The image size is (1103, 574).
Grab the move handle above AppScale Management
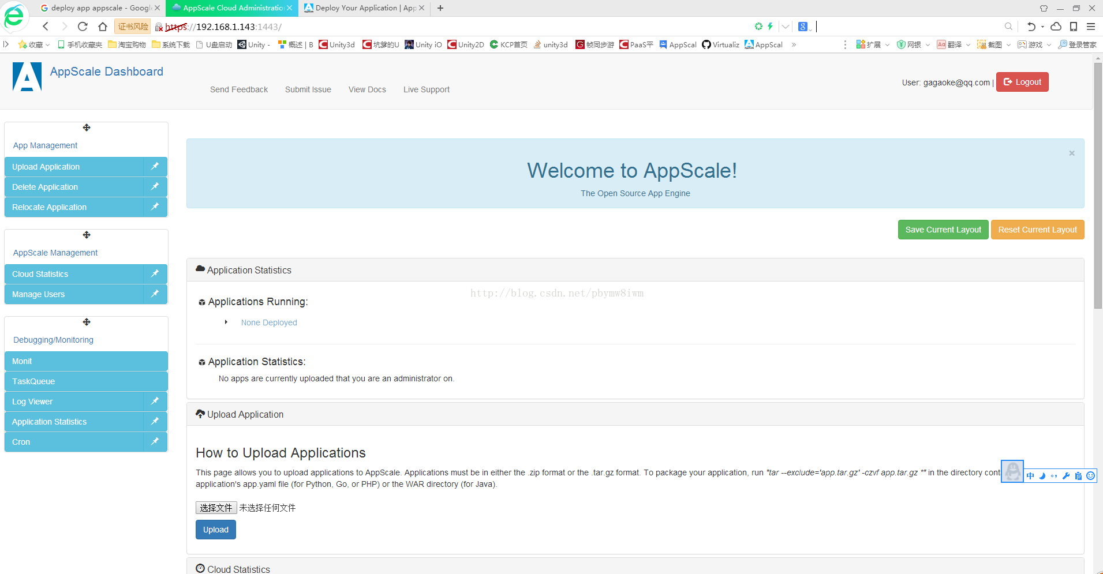click(x=87, y=235)
